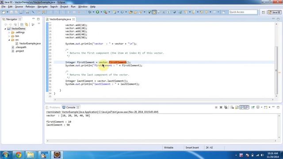Click the Back navigation arrow in main toolbar
The height and width of the screenshot is (159, 283).
pyautogui.click(x=207, y=12)
